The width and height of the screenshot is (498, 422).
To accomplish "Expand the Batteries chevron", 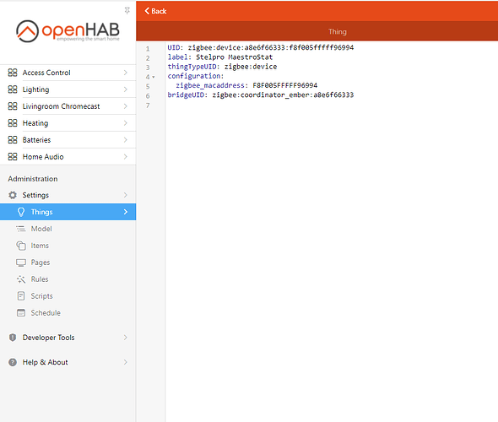I will pos(126,140).
